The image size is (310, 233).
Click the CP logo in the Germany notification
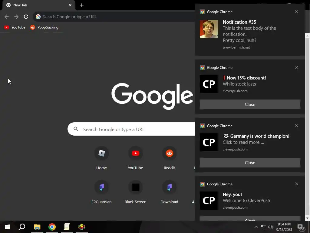click(209, 142)
